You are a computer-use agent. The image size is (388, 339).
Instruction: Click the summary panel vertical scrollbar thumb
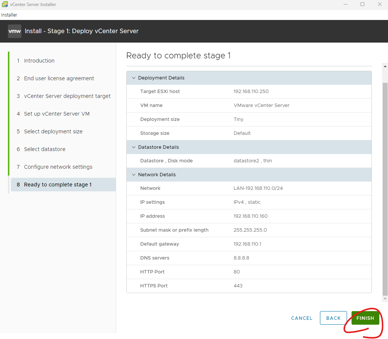[x=385, y=189]
